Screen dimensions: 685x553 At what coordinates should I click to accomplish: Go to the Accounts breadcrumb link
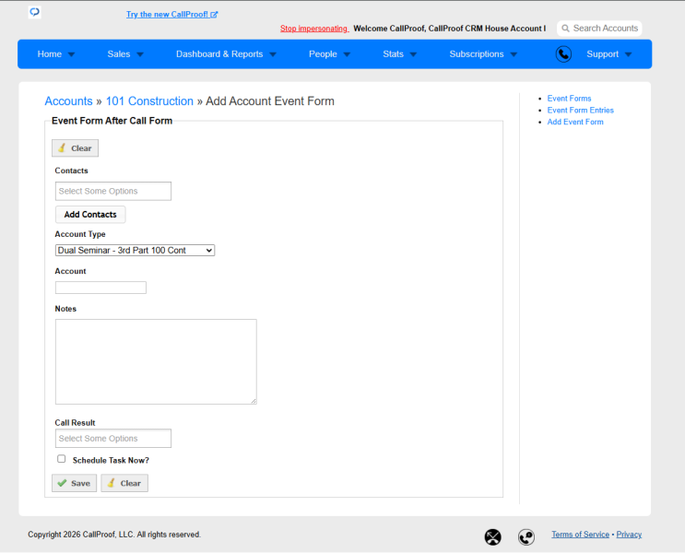(x=68, y=100)
